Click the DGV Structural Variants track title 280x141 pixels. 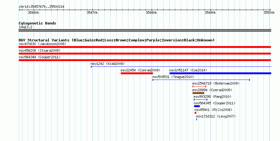116,40
